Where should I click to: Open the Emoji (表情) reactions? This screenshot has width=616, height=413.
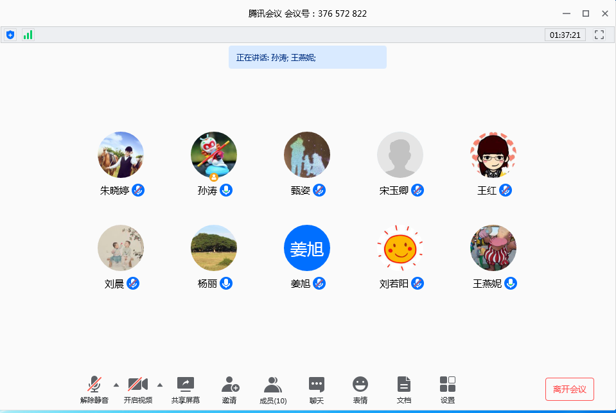click(x=360, y=390)
